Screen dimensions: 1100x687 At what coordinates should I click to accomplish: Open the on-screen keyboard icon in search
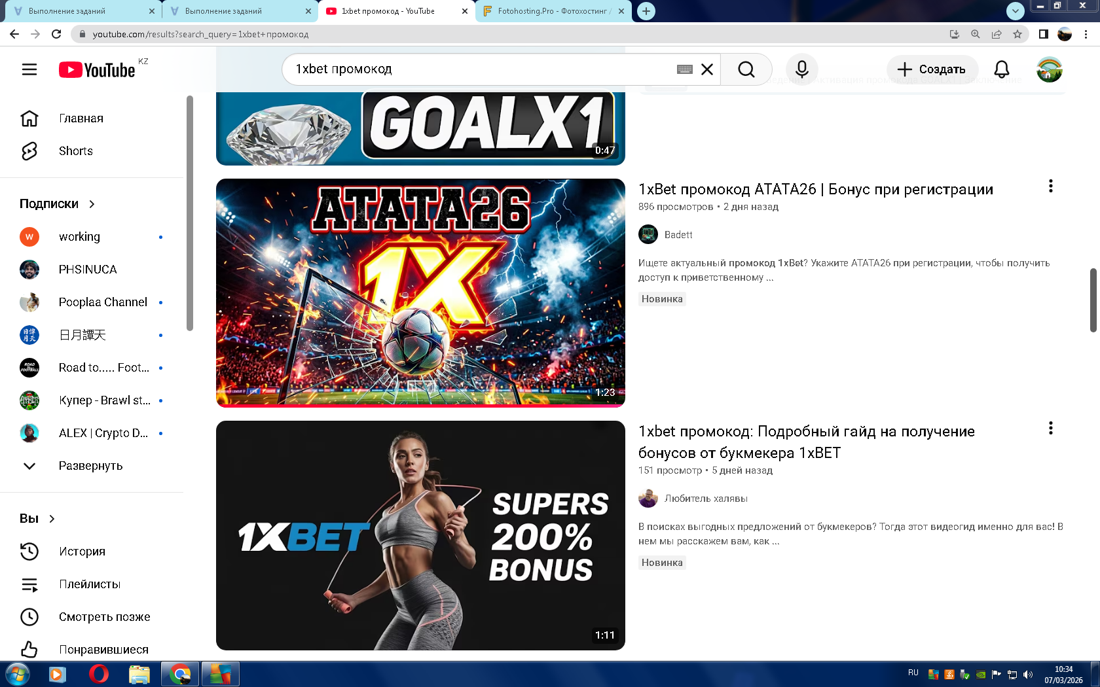click(685, 69)
